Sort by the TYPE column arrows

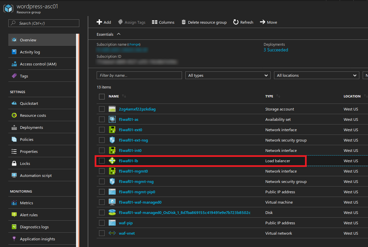[278, 96]
